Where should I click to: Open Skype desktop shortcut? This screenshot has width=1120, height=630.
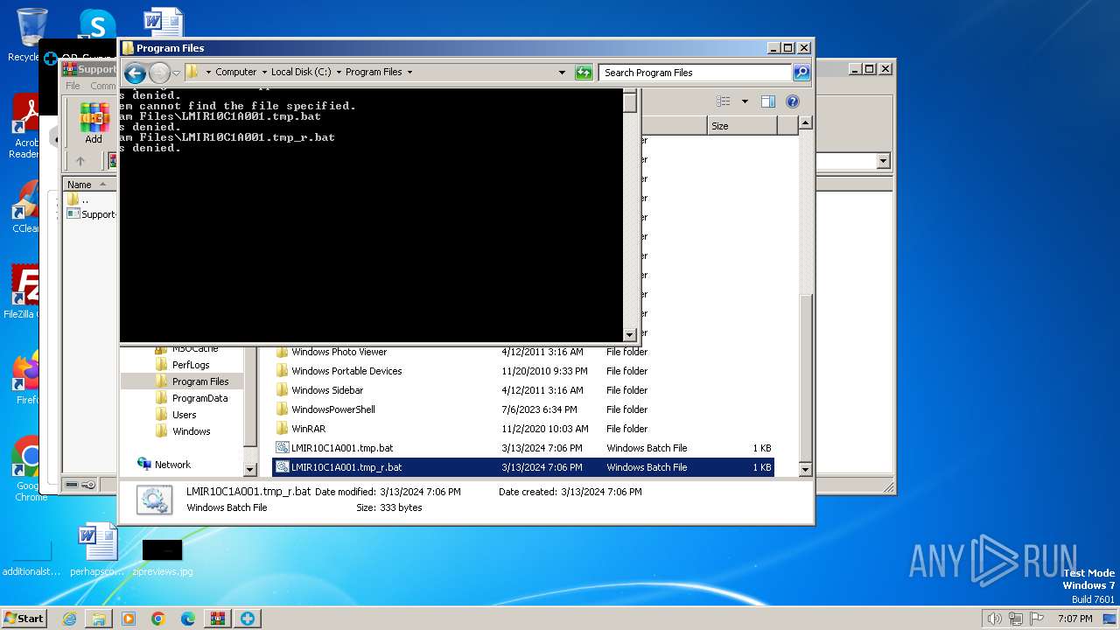(97, 24)
